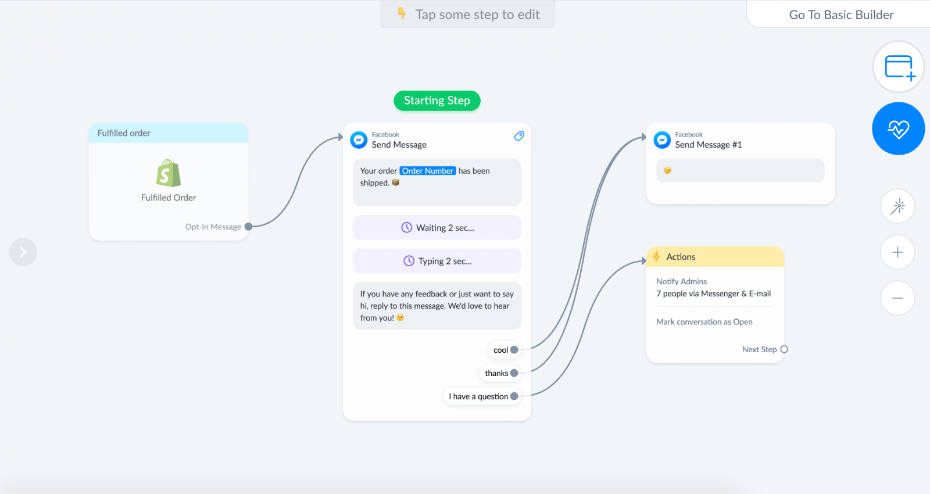The width and height of the screenshot is (930, 494).
Task: Click the Next Step label
Action: 759,349
